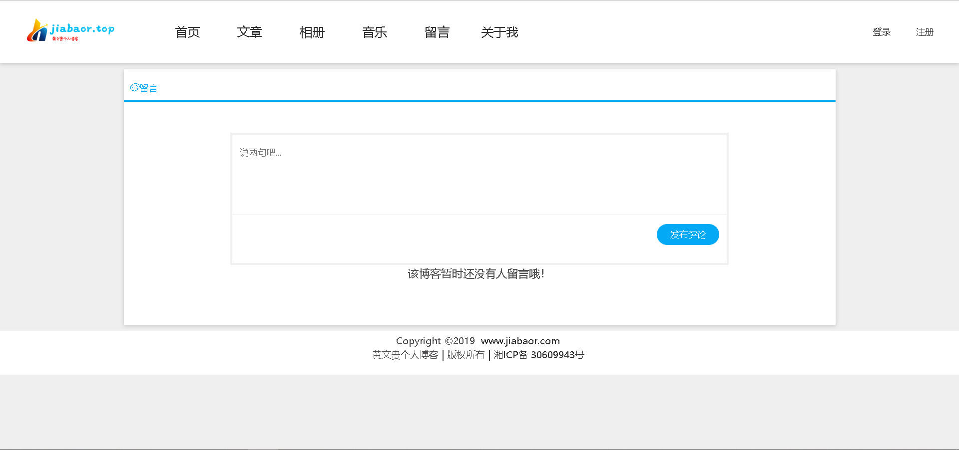Image resolution: width=959 pixels, height=450 pixels.
Task: Click the 版权所有 footer text
Action: point(466,355)
